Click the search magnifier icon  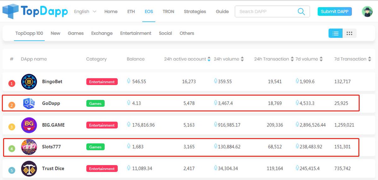click(x=301, y=12)
